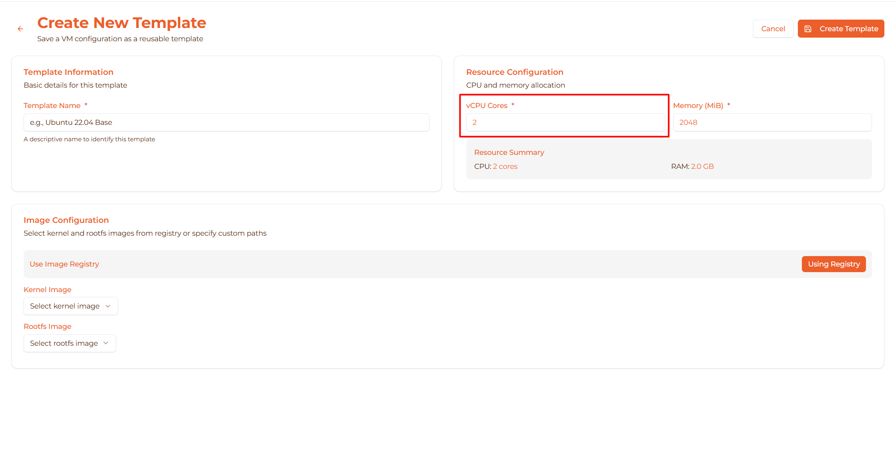Open the Select kernel image dropdown
896x461 pixels.
coord(70,306)
